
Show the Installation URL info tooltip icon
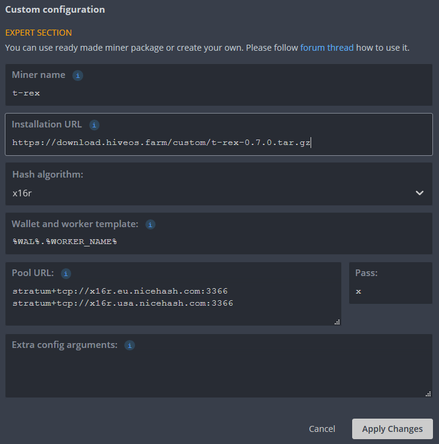pyautogui.click(x=94, y=125)
